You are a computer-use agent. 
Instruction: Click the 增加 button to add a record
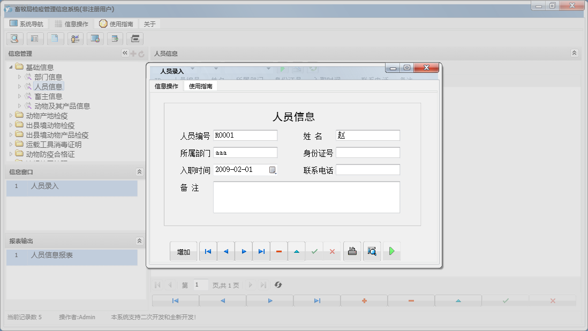point(183,251)
